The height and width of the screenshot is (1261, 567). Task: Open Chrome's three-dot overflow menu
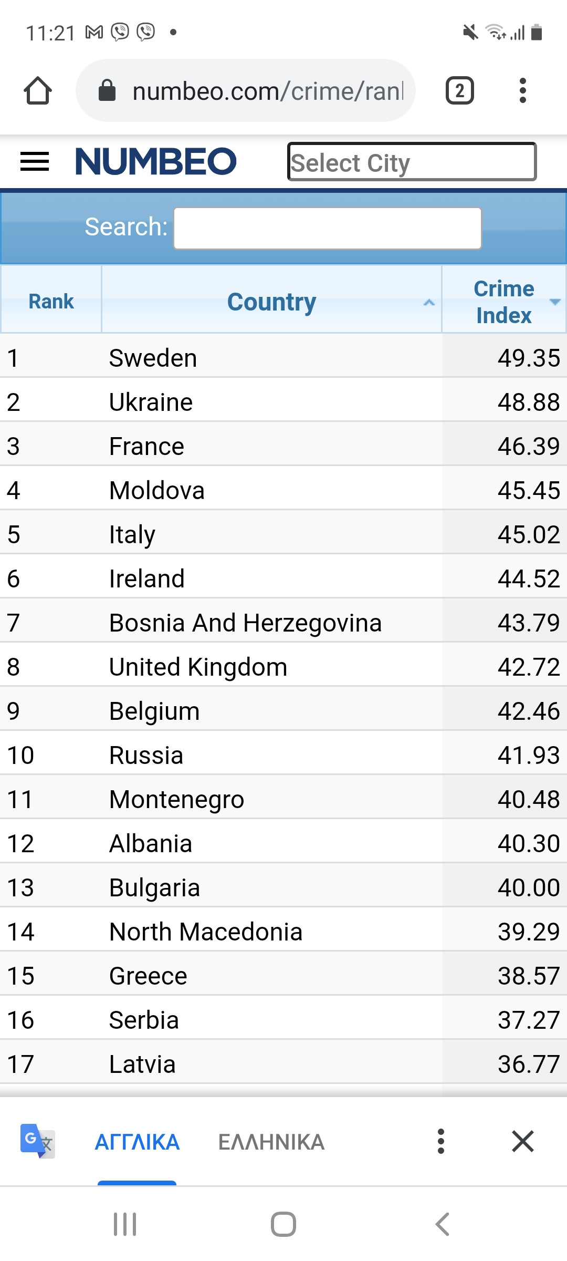(522, 91)
